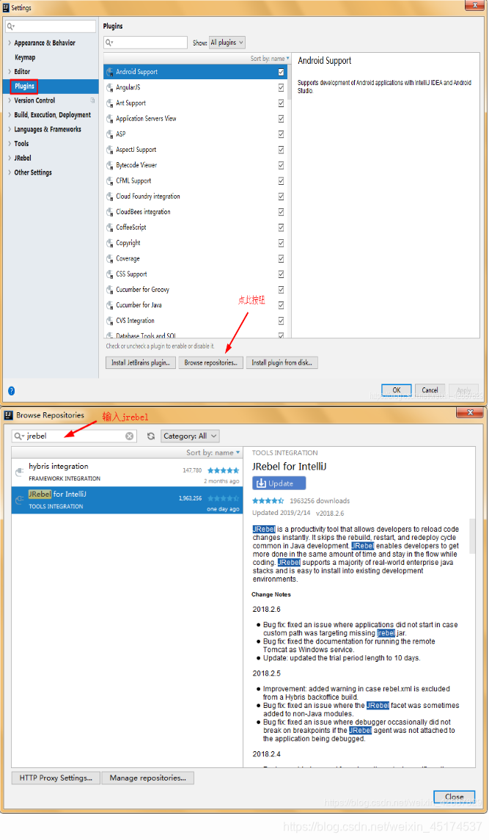Viewport: 489px width, 840px height.
Task: Expand the Languages & Frameworks node
Action: pos(10,130)
